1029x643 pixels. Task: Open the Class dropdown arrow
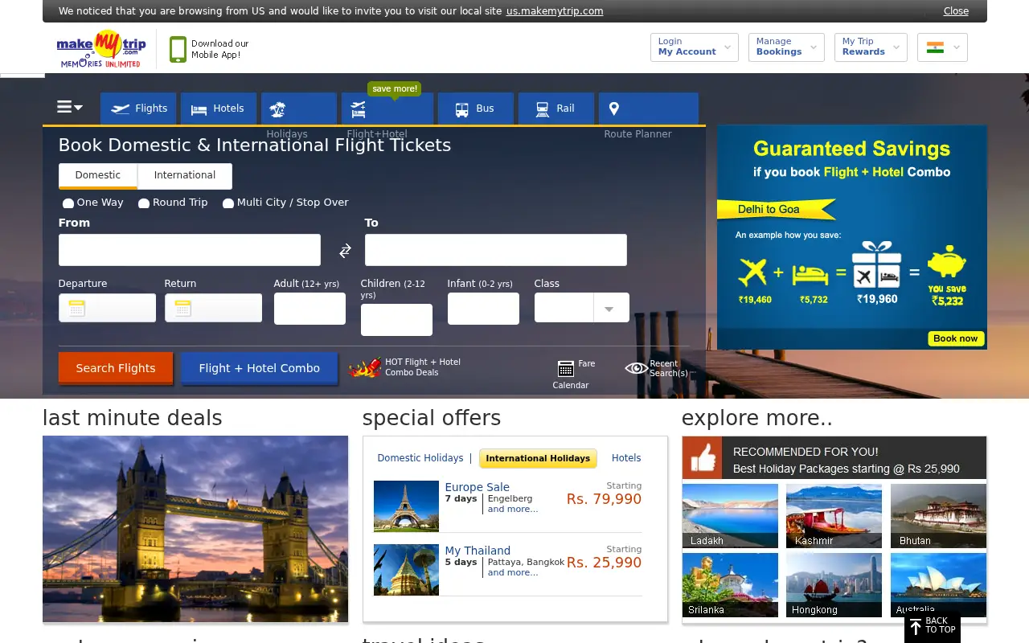pos(610,308)
